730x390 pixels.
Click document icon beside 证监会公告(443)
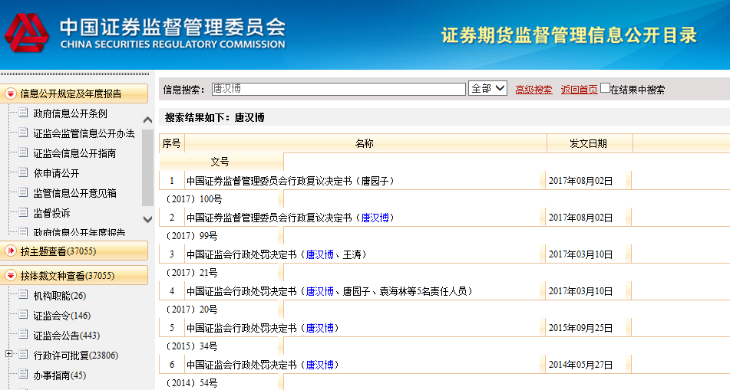point(23,335)
